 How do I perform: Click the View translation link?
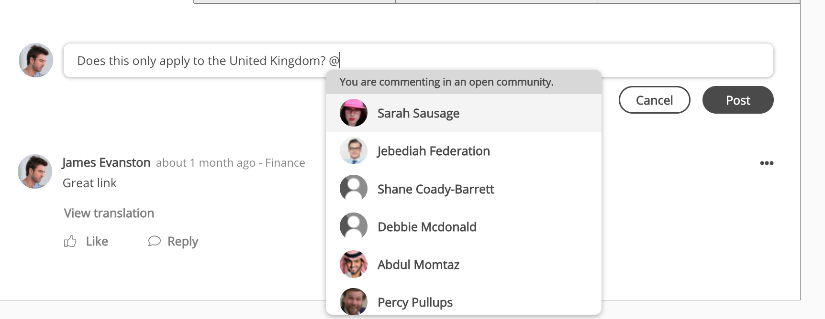(x=109, y=213)
